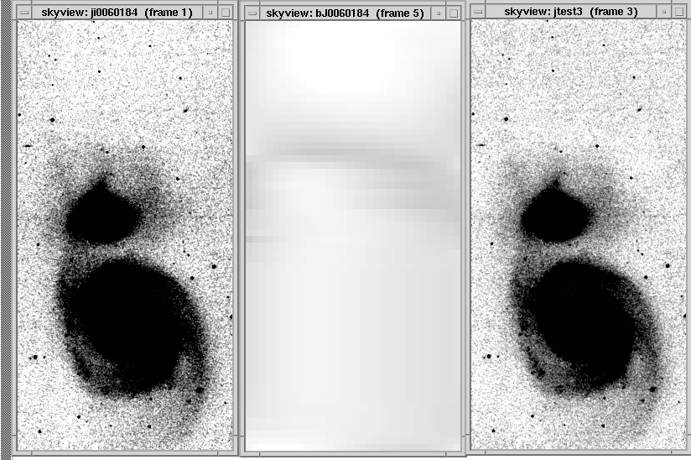The height and width of the screenshot is (460, 691).
Task: Maximize the bJ0060184 frame 5 window
Action: [454, 13]
